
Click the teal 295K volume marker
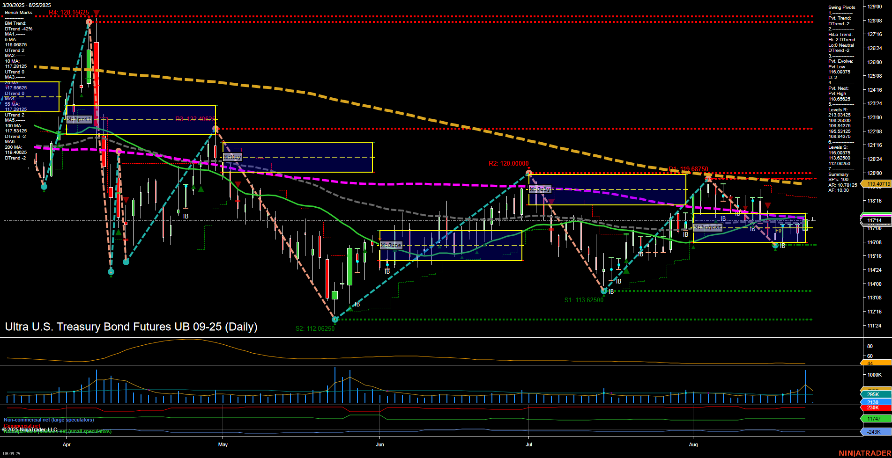click(x=872, y=394)
